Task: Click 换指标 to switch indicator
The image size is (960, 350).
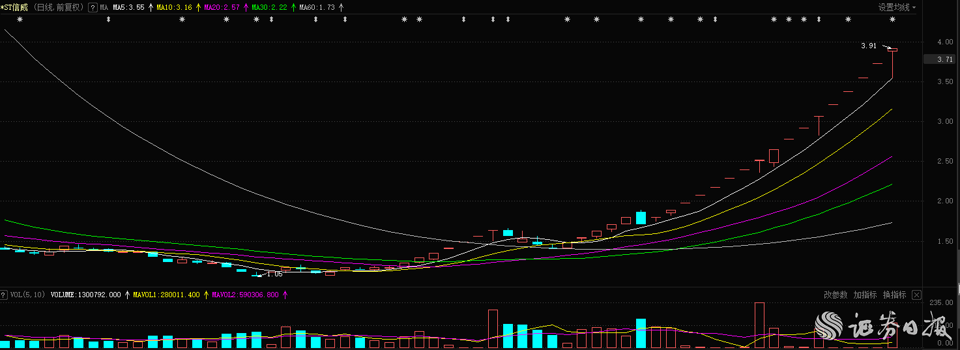Action: 894,295
